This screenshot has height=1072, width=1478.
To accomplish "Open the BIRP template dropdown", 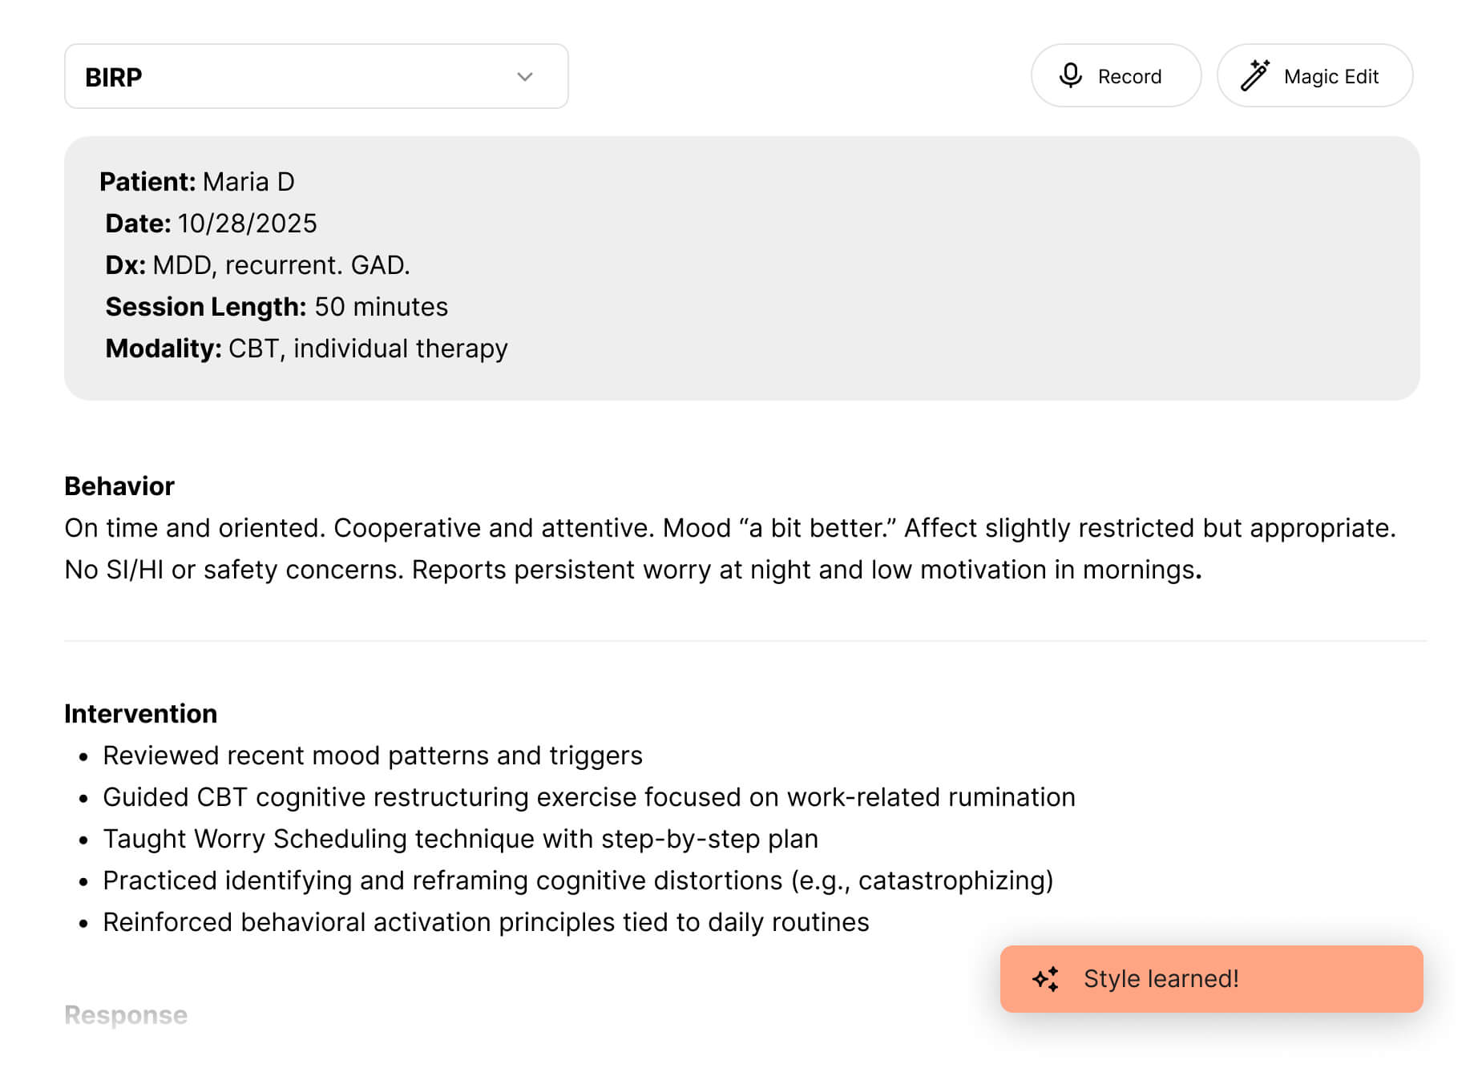I will [316, 77].
